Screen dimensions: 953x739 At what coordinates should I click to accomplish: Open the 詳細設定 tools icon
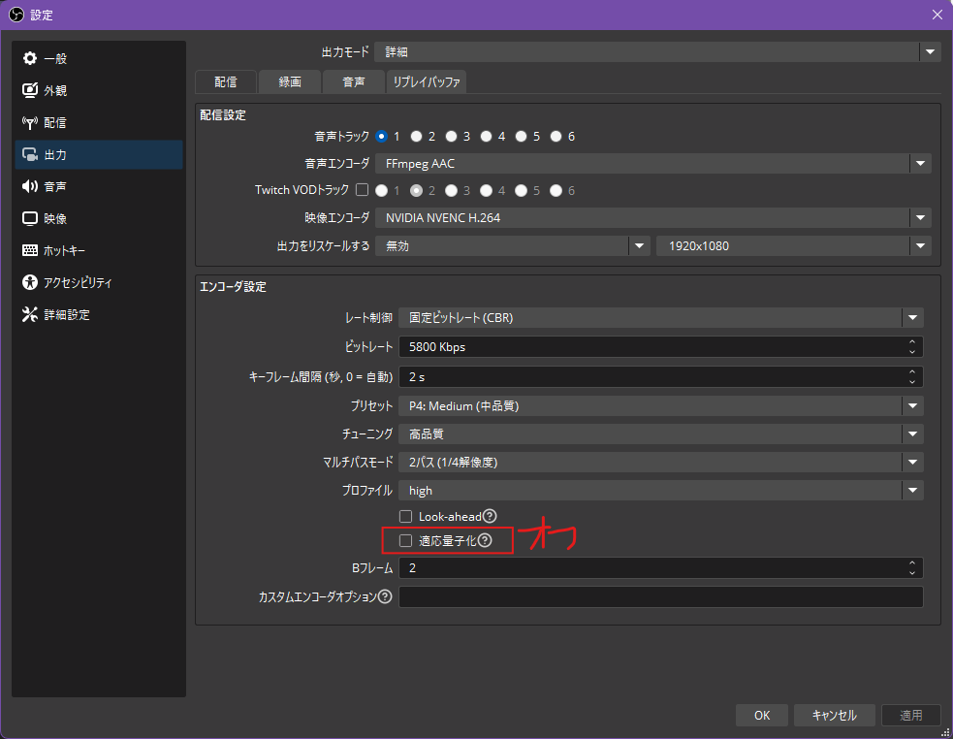tap(30, 314)
